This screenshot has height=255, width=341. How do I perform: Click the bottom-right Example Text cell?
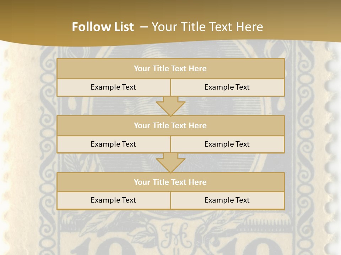227,200
